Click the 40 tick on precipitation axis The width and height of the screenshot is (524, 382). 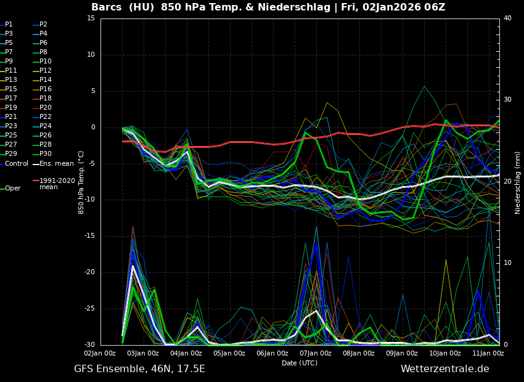[507, 18]
